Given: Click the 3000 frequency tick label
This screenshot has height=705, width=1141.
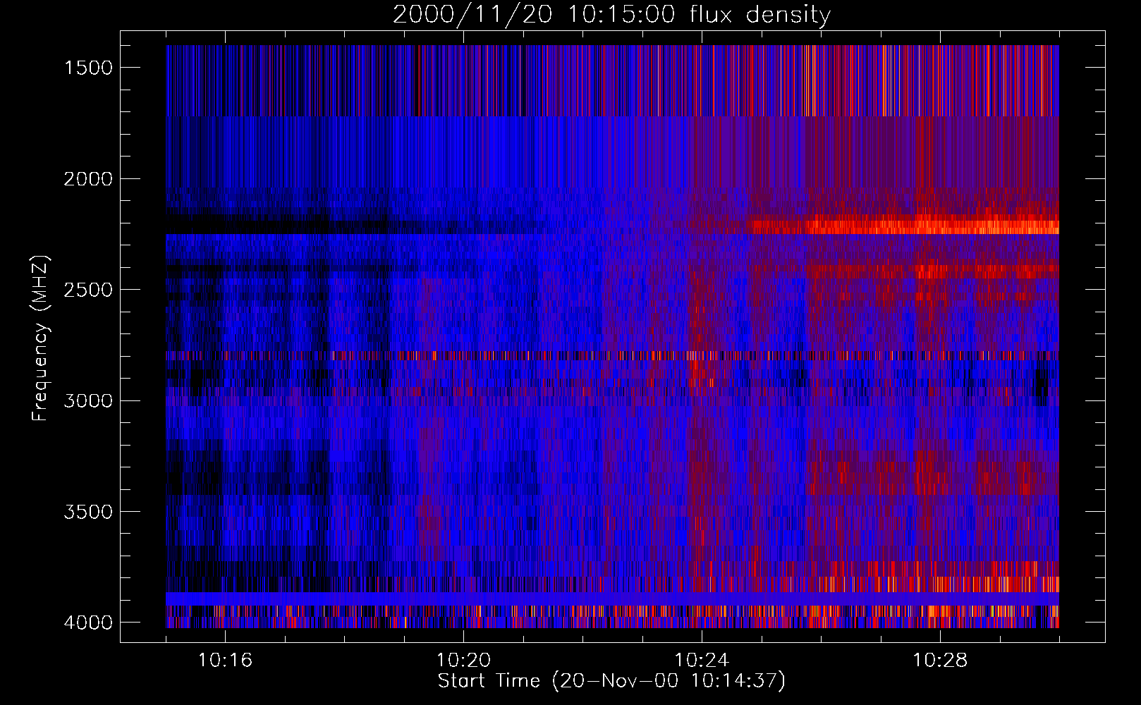Looking at the screenshot, I should click(88, 401).
